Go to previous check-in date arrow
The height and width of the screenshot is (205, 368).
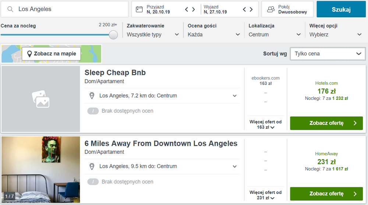tap(187, 10)
